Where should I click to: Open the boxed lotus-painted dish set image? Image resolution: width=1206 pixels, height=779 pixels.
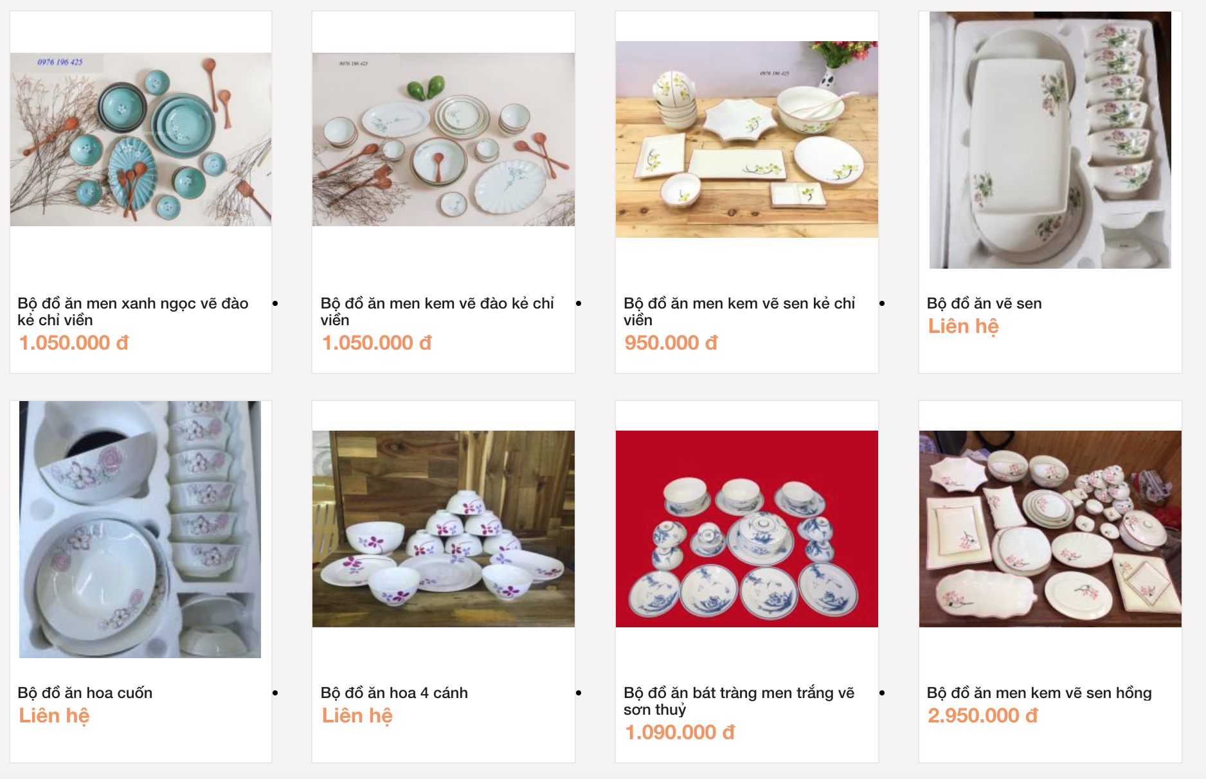pyautogui.click(x=1050, y=139)
